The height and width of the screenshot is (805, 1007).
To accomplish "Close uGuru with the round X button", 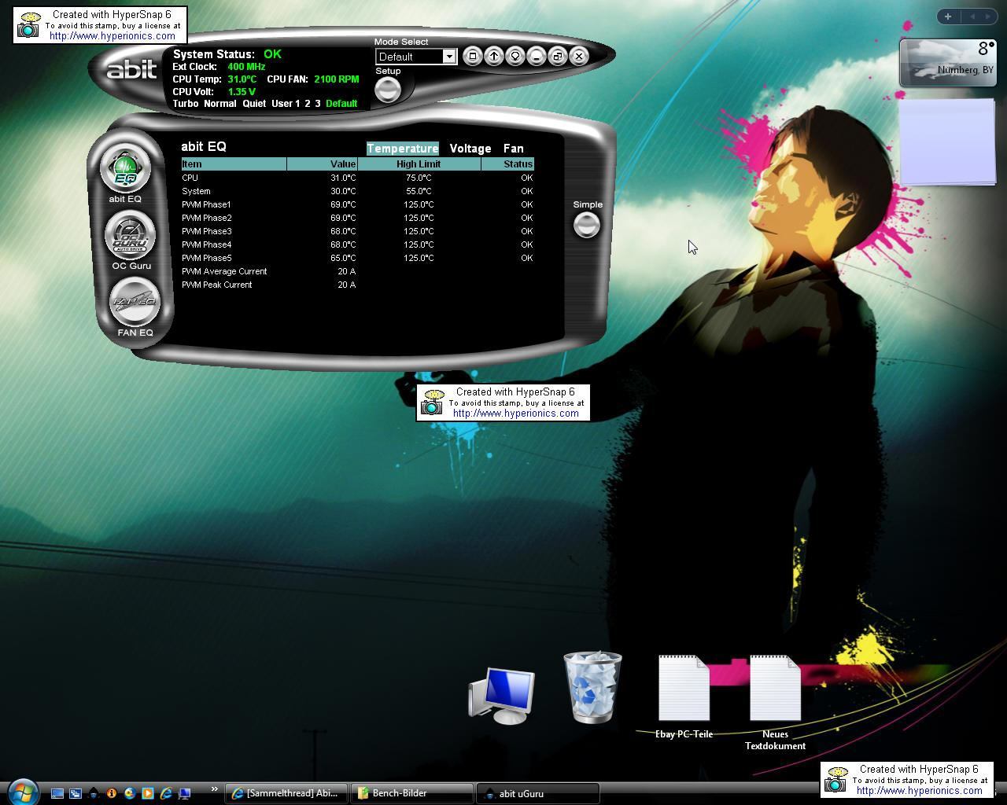I will pos(578,56).
